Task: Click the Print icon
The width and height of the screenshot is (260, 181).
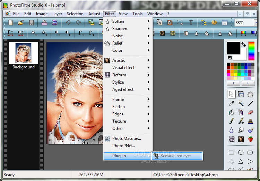Action: (44, 22)
